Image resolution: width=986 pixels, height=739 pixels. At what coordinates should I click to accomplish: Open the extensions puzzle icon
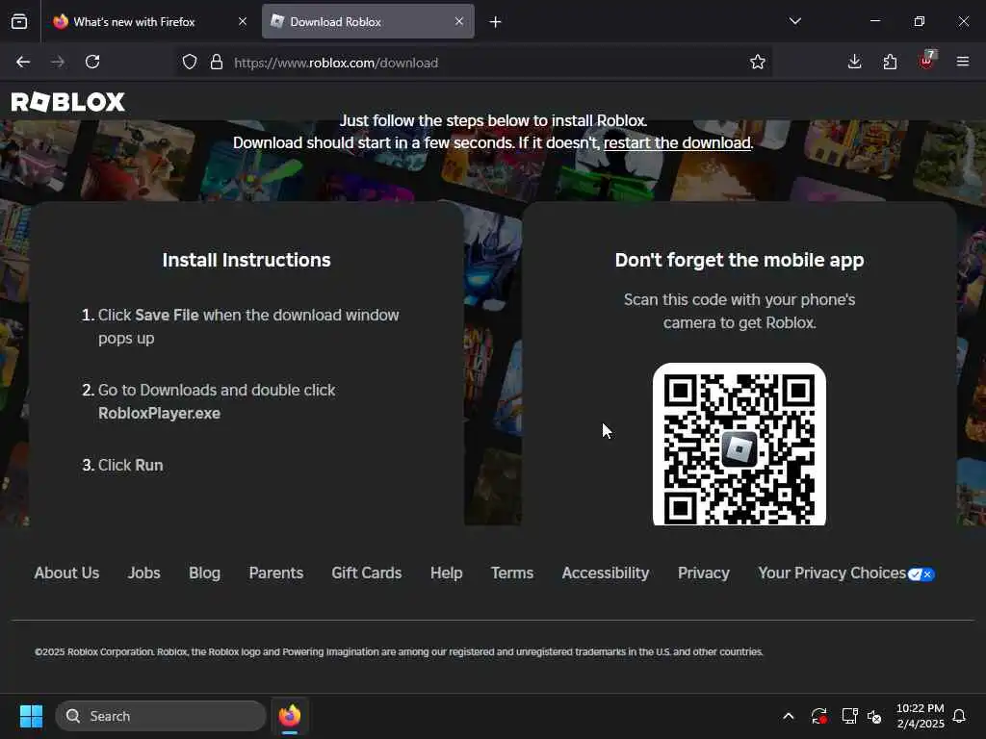[x=890, y=62]
